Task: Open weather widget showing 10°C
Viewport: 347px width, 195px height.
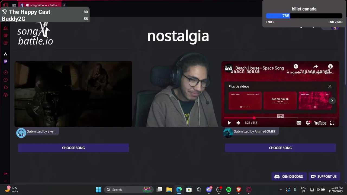Action: click(x=11, y=189)
